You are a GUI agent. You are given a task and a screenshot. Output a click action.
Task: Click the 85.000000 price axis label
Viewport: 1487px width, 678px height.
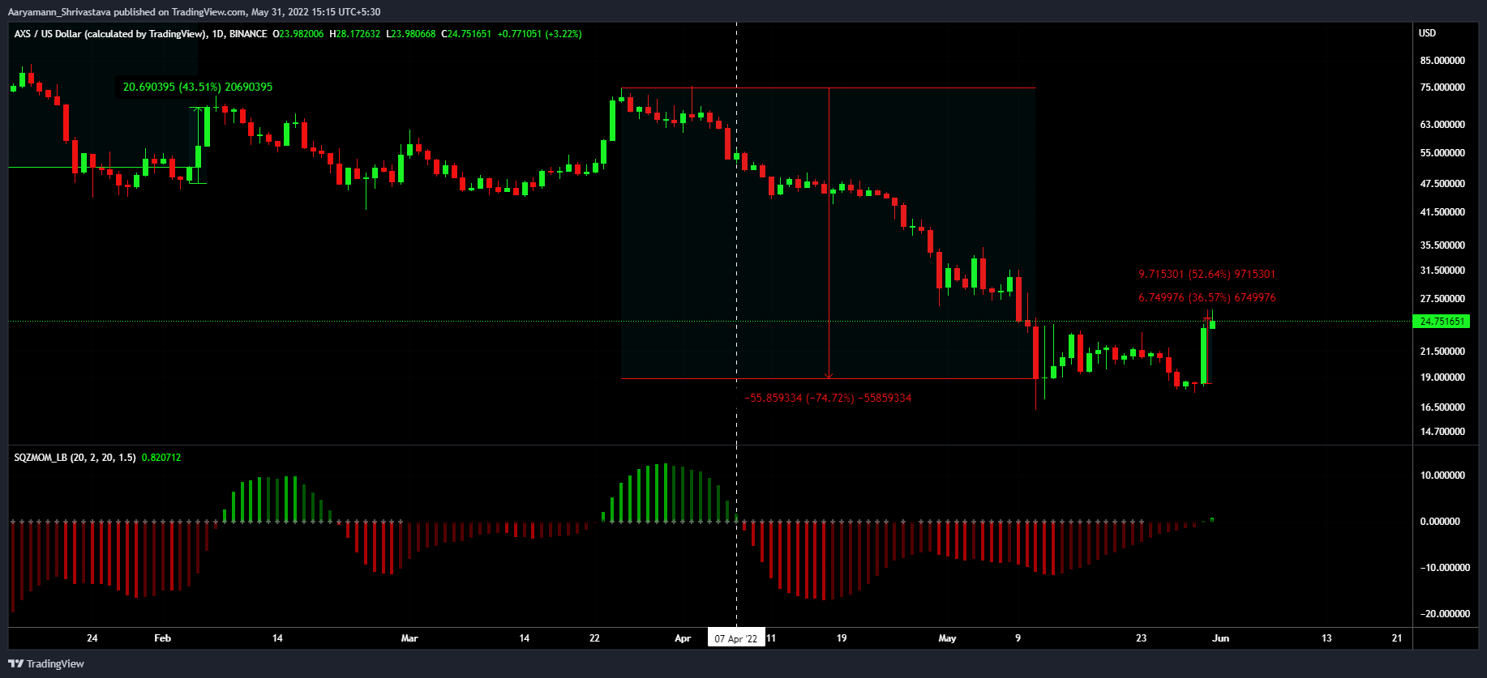pyautogui.click(x=1442, y=61)
